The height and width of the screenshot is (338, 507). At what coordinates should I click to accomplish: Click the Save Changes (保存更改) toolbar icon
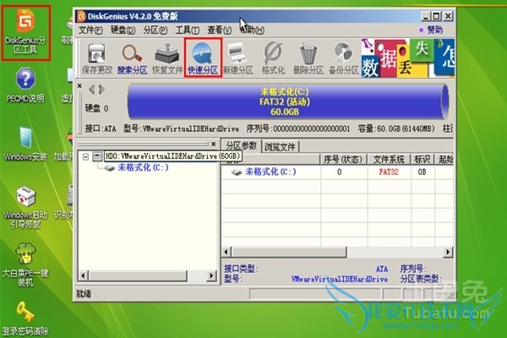(x=96, y=58)
